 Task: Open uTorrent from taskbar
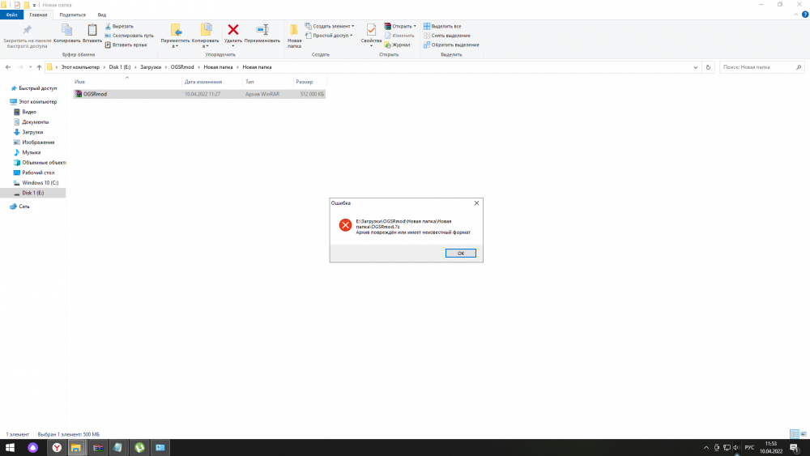coord(139,448)
